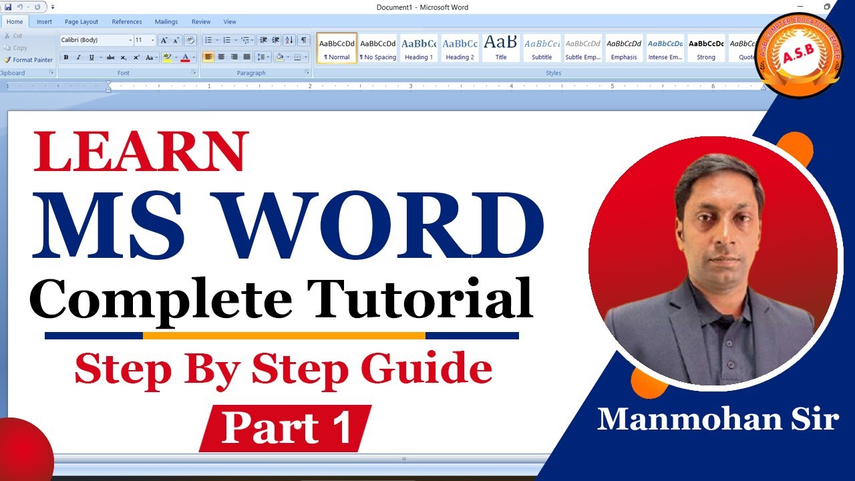
Task: Click the Shrink Font icon
Action: pyautogui.click(x=176, y=40)
